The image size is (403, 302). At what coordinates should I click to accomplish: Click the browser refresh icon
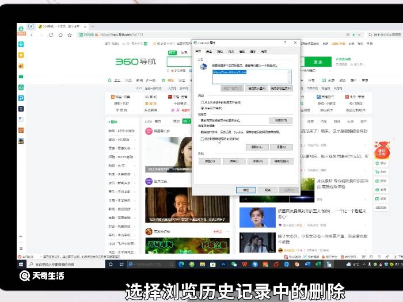(x=51, y=35)
